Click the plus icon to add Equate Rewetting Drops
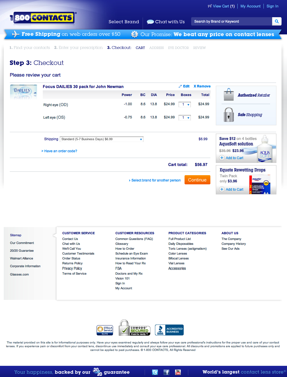Viewport: 287px width, 377px height. (x=222, y=189)
